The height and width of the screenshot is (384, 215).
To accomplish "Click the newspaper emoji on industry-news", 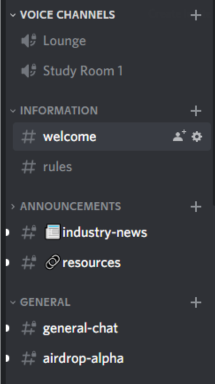I will (53, 231).
